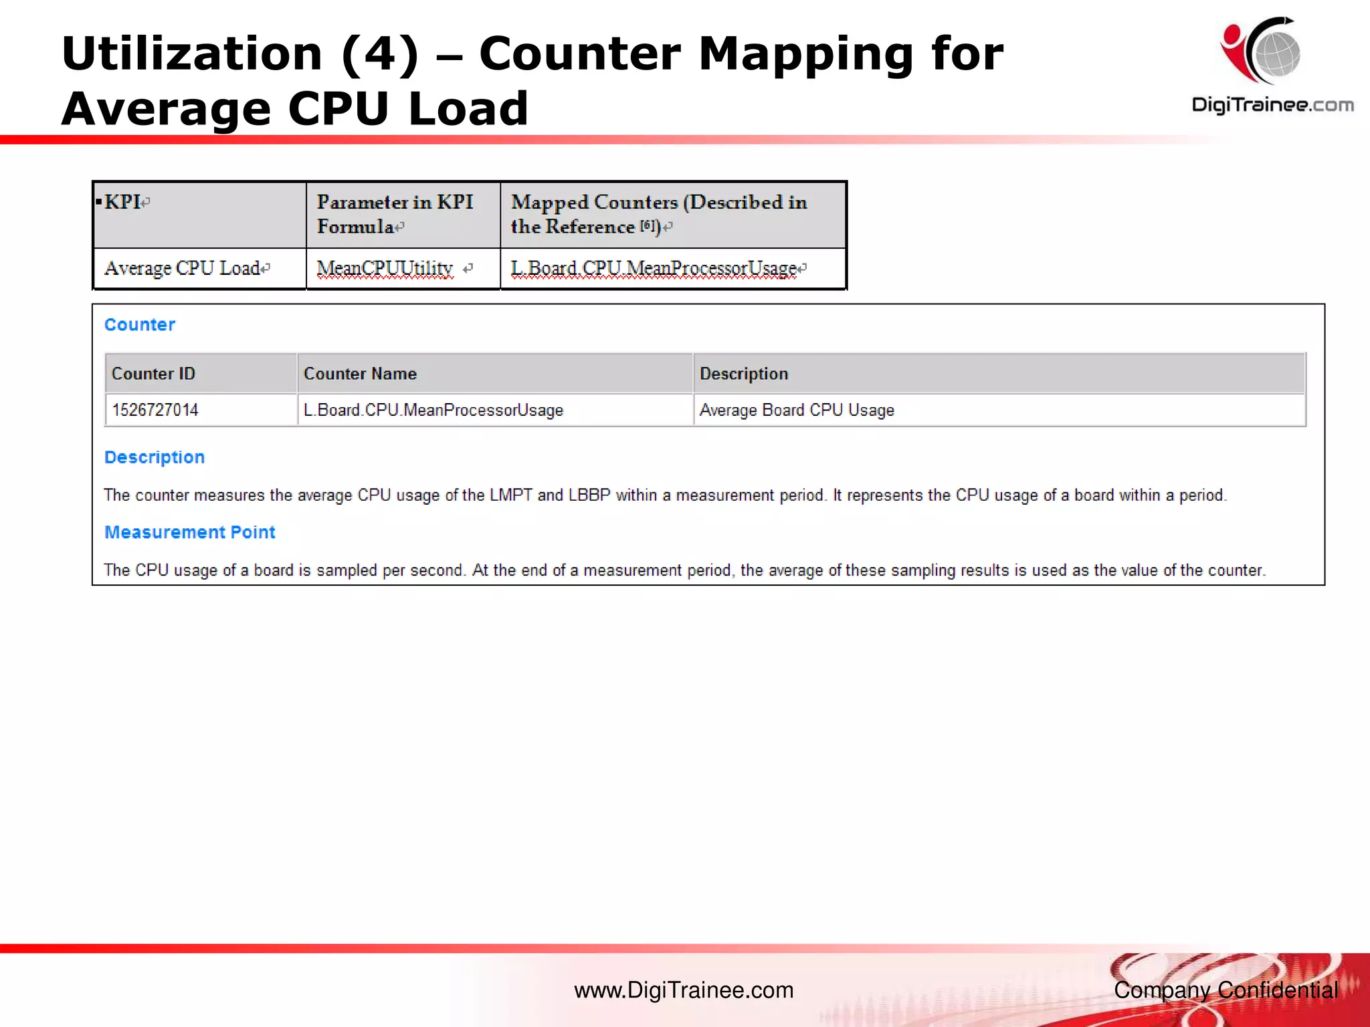This screenshot has height=1027, width=1370.
Task: Click the blue 'Counter' heading
Action: (x=140, y=325)
